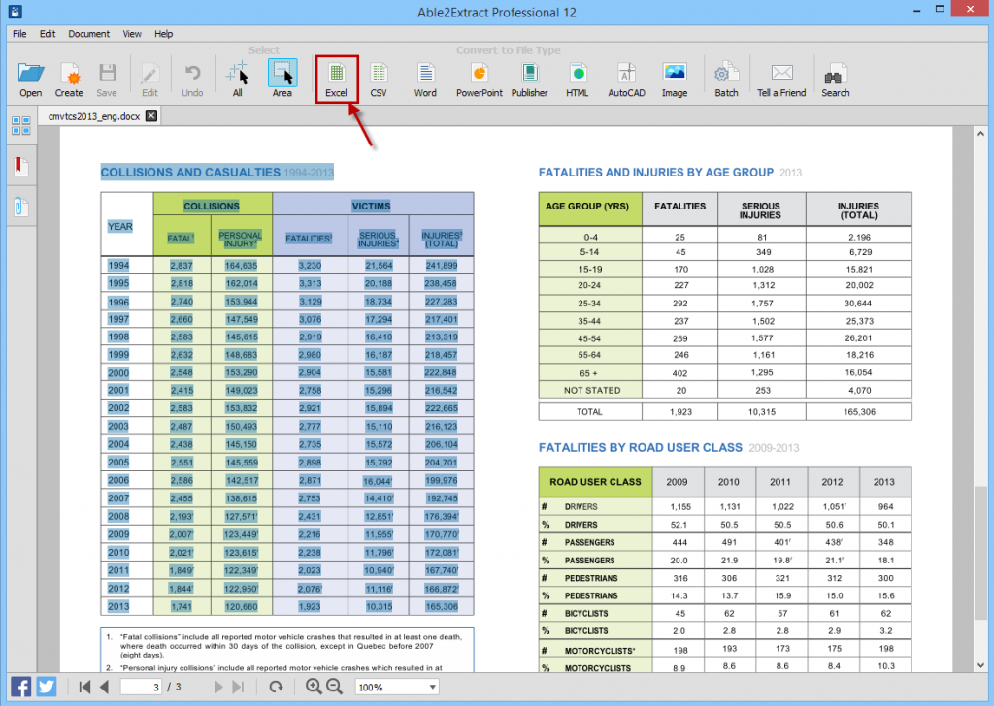The width and height of the screenshot is (994, 706).
Task: Share on Facebook icon
Action: click(20, 687)
